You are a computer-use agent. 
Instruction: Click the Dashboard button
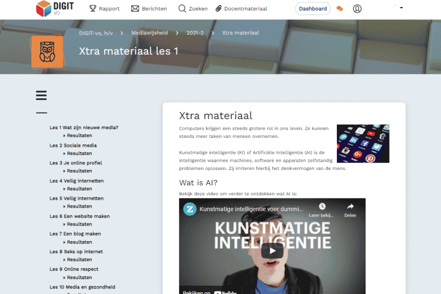tap(313, 9)
